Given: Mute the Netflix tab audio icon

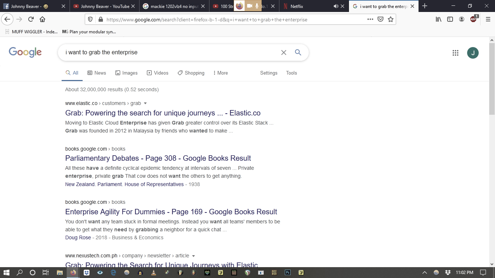Looking at the screenshot, I should point(336,6).
